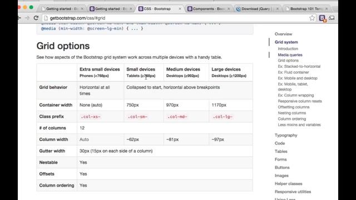This screenshot has width=356, height=200.
Task: Click the page icon in address bar
Action: [x=46, y=18]
